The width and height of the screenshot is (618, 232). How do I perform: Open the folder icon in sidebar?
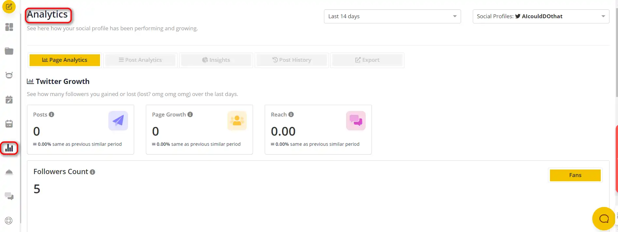[x=9, y=51]
